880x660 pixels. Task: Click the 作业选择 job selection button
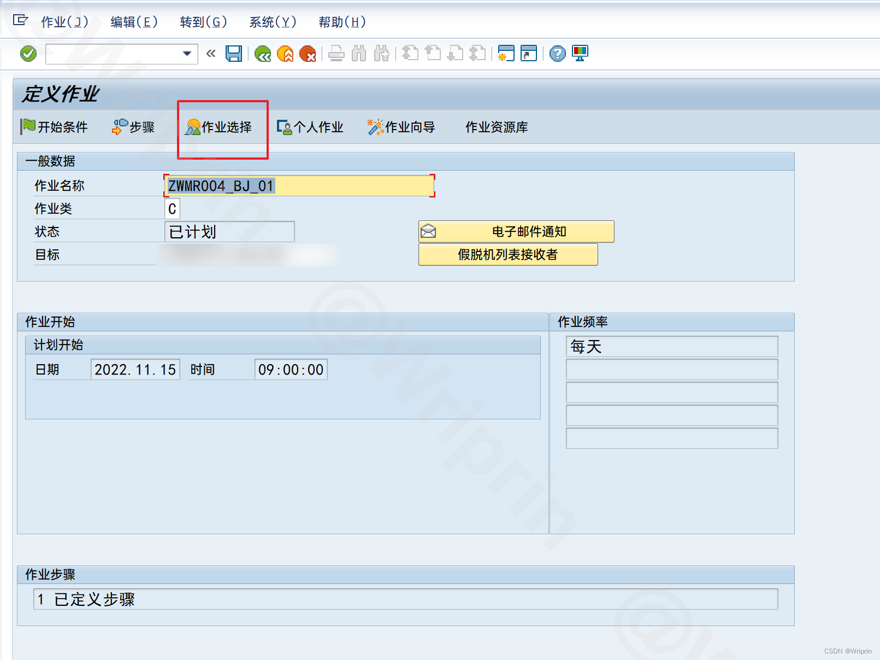tap(218, 127)
